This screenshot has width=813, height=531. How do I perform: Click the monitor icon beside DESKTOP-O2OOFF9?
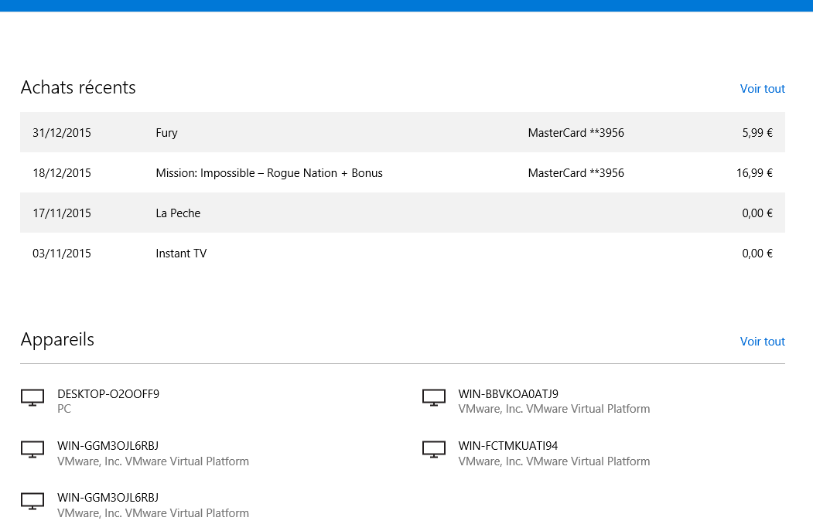click(32, 398)
